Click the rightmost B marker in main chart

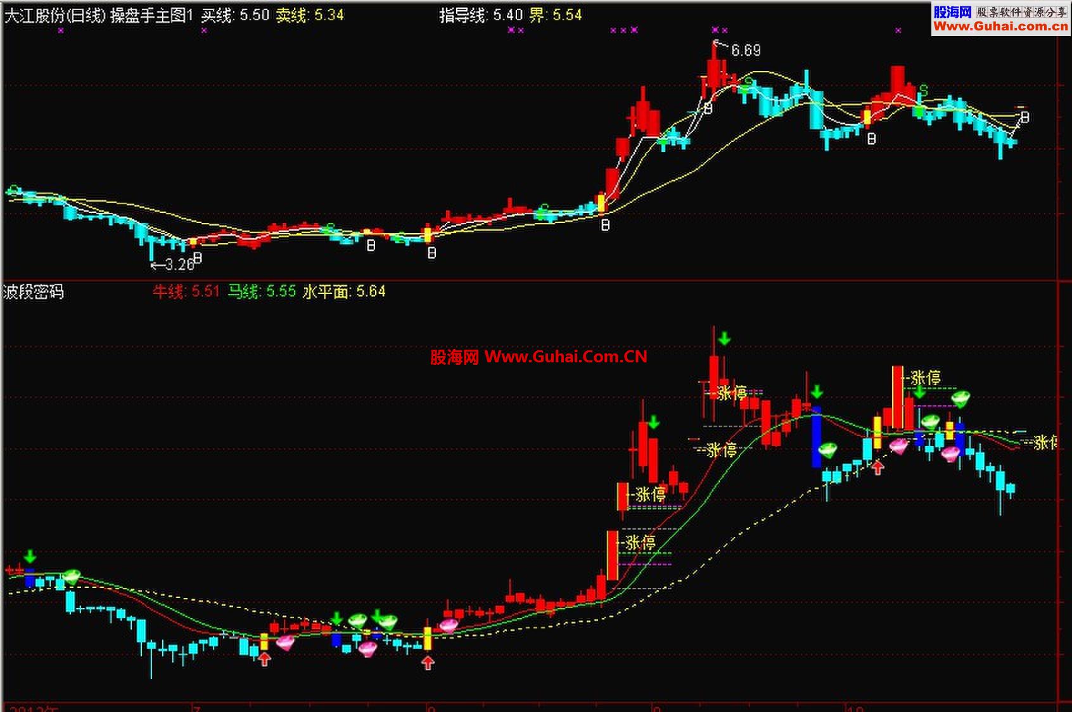point(1024,117)
